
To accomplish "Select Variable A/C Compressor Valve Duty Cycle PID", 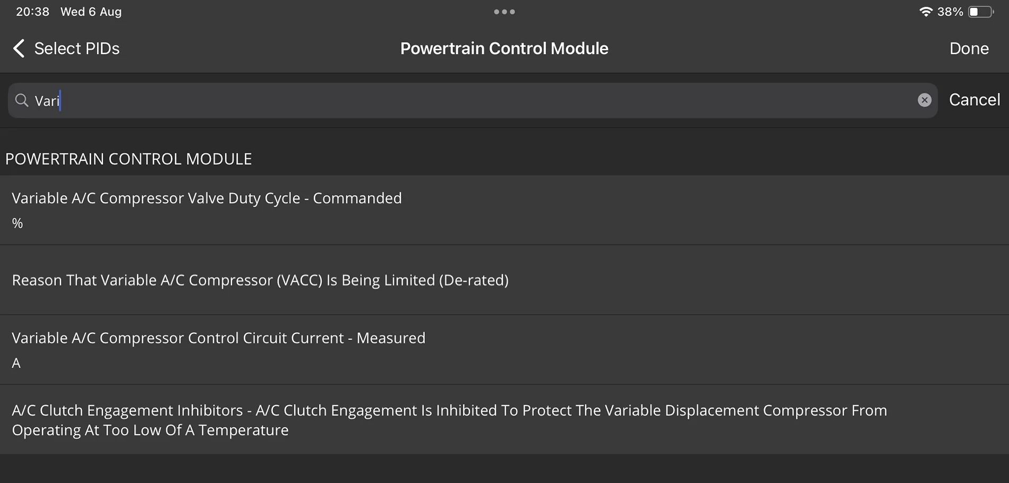I will (207, 199).
